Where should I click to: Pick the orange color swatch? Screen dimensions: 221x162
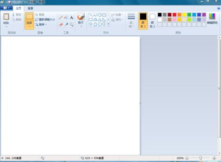click(x=179, y=15)
